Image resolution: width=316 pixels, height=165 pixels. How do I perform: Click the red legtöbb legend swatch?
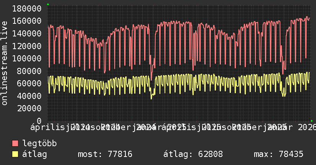(15, 144)
